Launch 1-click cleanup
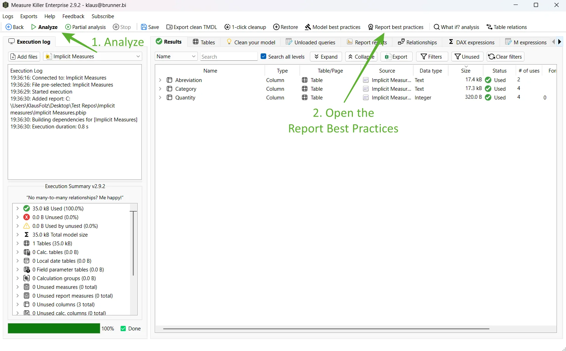The image size is (566, 351). [x=245, y=27]
